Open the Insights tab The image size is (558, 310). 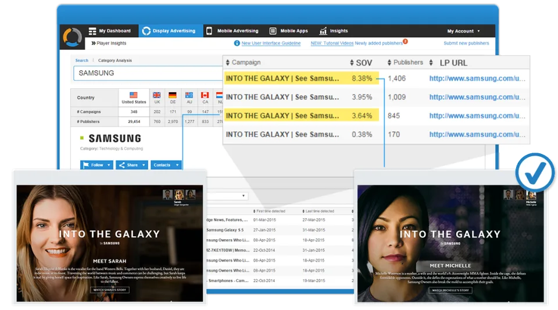(334, 31)
